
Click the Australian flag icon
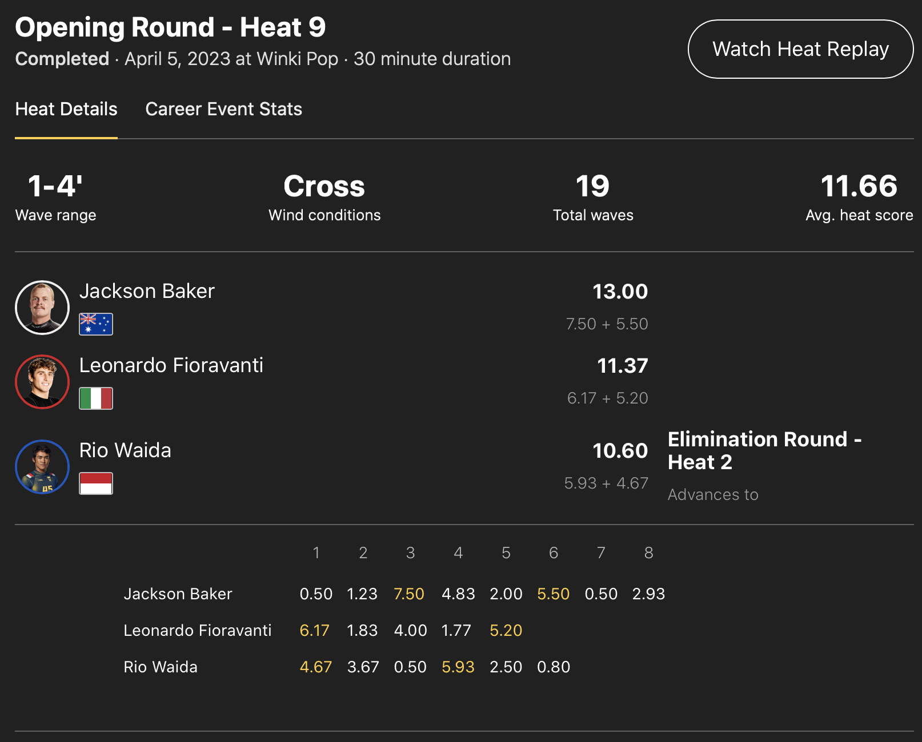[96, 324]
